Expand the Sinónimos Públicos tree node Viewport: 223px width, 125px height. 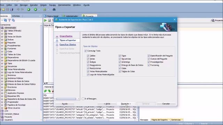(x=2, y=78)
